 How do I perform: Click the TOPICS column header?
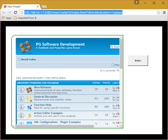[x=96, y=83]
